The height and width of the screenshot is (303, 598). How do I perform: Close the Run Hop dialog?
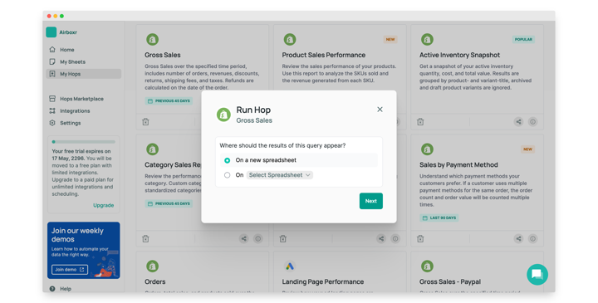point(380,110)
